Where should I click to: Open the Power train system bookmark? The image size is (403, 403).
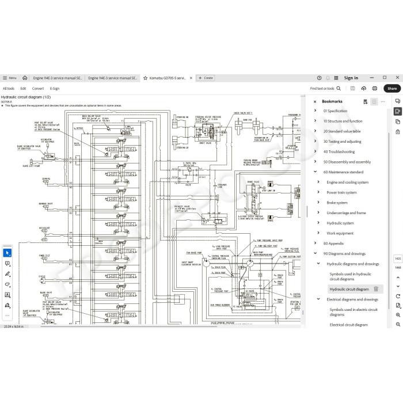[x=341, y=192]
